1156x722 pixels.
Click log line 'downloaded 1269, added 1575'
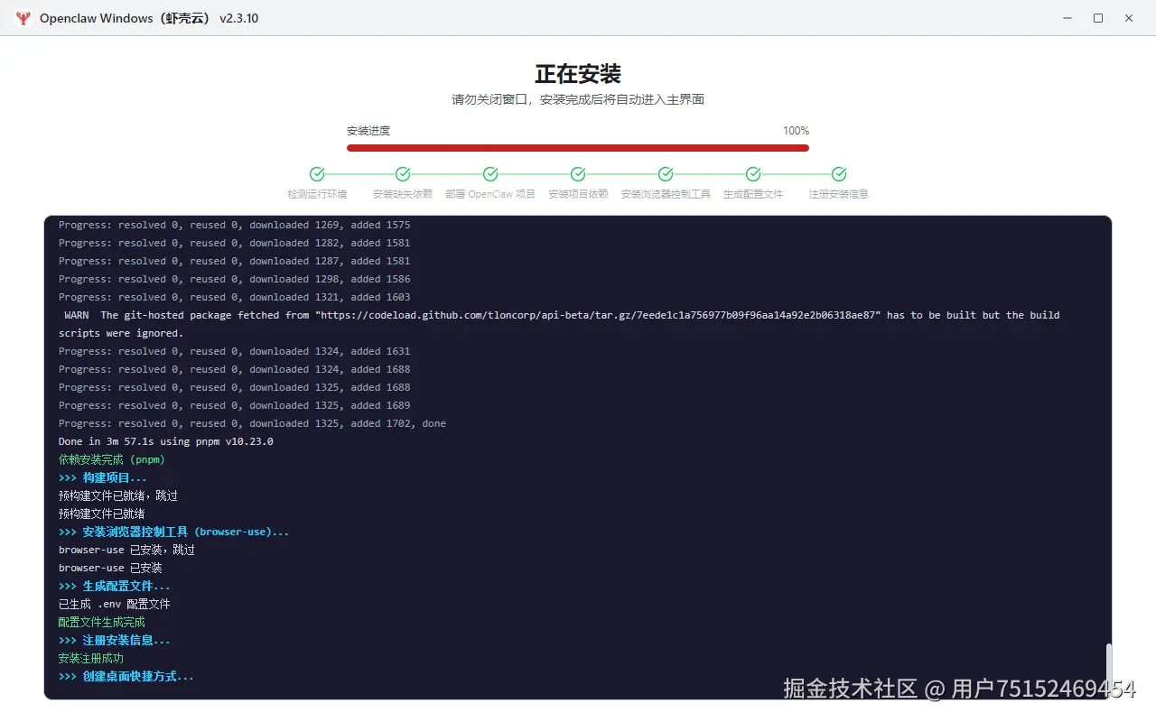235,225
